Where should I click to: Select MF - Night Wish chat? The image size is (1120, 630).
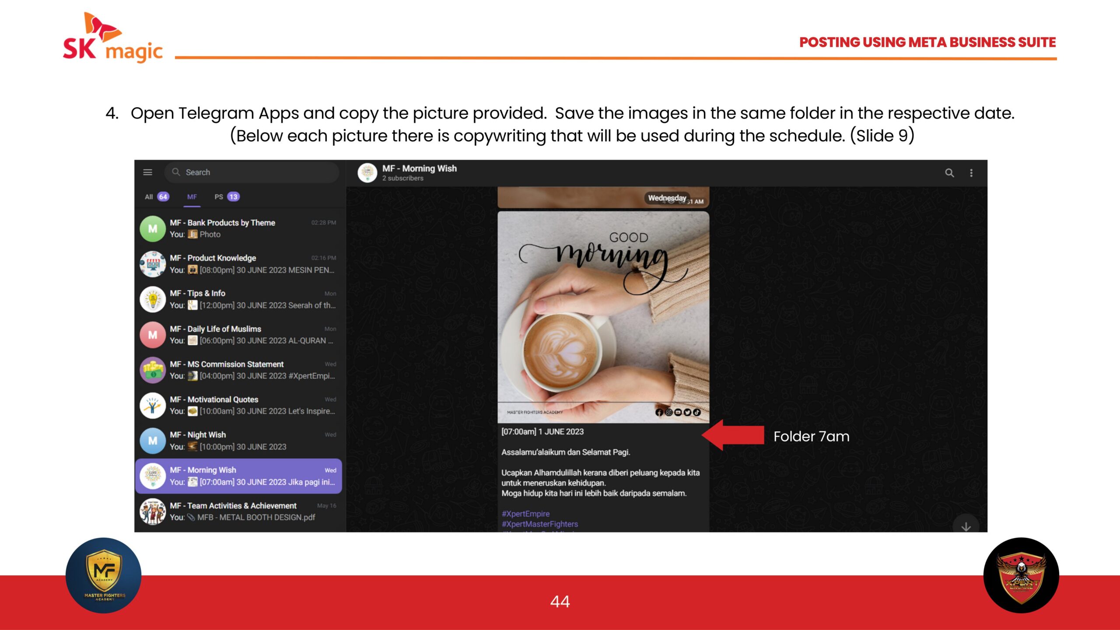(239, 441)
